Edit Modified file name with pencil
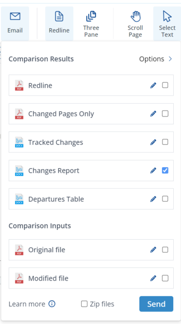Image resolution: width=181 pixels, height=324 pixels. pyautogui.click(x=153, y=278)
